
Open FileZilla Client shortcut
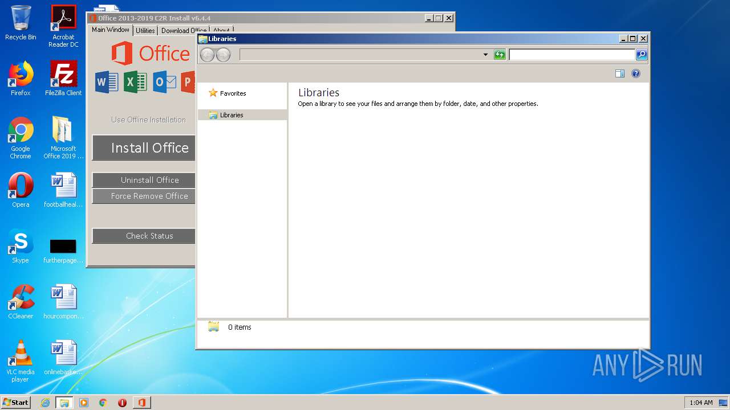pyautogui.click(x=63, y=79)
